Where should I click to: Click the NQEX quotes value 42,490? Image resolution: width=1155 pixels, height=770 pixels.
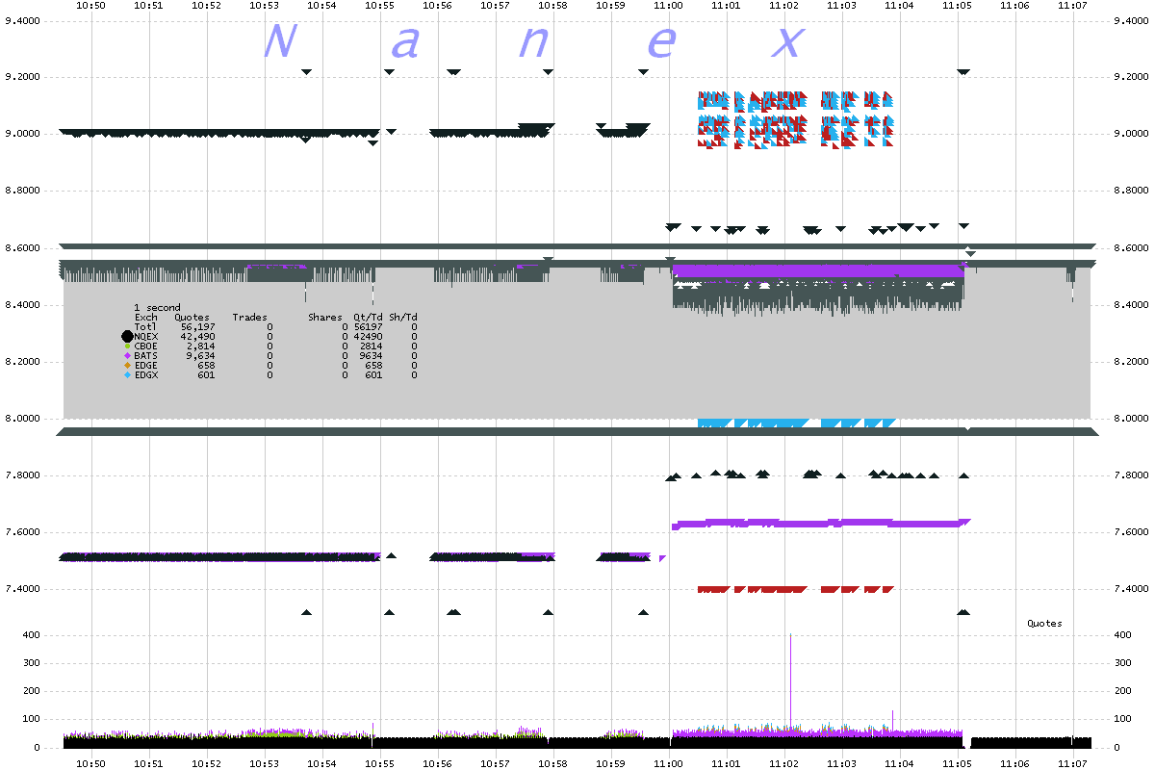[197, 336]
